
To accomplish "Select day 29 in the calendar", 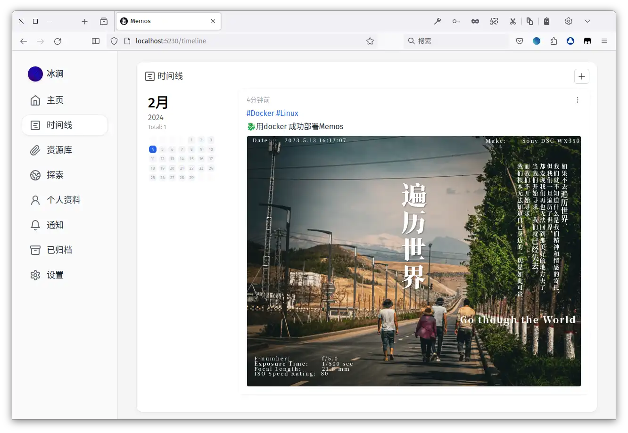I will pyautogui.click(x=191, y=178).
